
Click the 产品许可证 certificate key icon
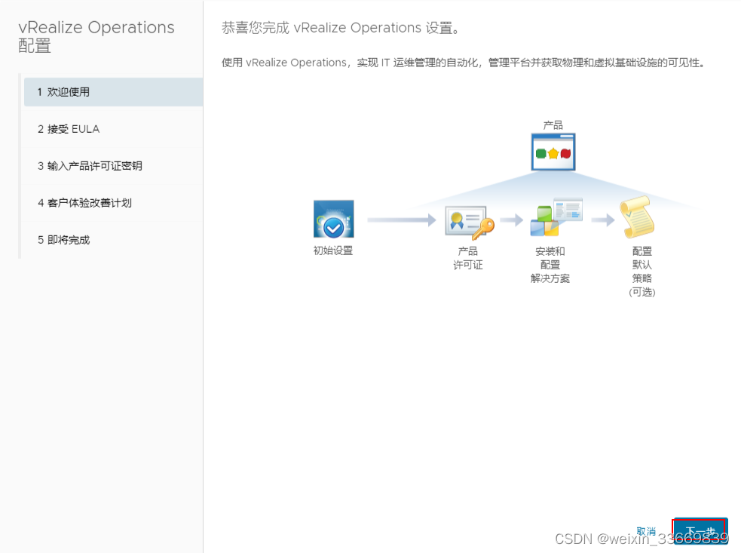point(470,222)
